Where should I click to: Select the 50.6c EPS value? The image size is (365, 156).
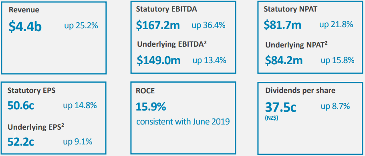[21, 106]
